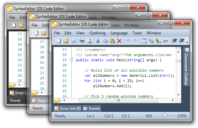Click the Redo arrow icon
198x128 pixels.
[x=135, y=41]
